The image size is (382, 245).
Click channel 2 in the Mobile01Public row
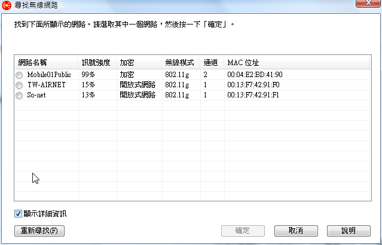tap(206, 75)
